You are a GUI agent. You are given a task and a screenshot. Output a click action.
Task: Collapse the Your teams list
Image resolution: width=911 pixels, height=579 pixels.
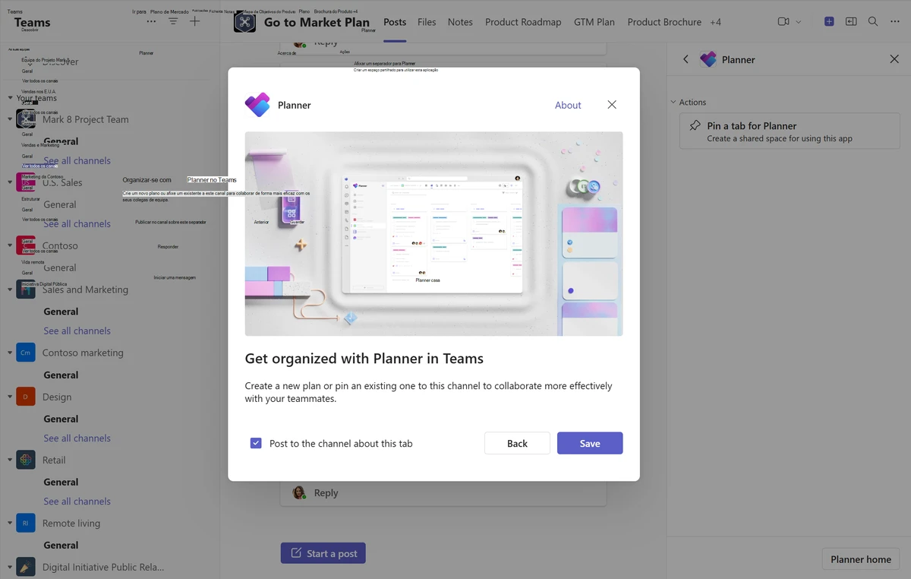tap(11, 98)
